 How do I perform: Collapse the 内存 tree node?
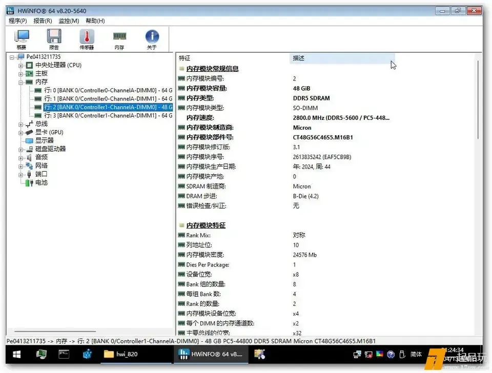pyautogui.click(x=20, y=82)
